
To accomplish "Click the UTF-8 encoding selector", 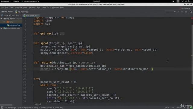I will [x=178, y=107].
